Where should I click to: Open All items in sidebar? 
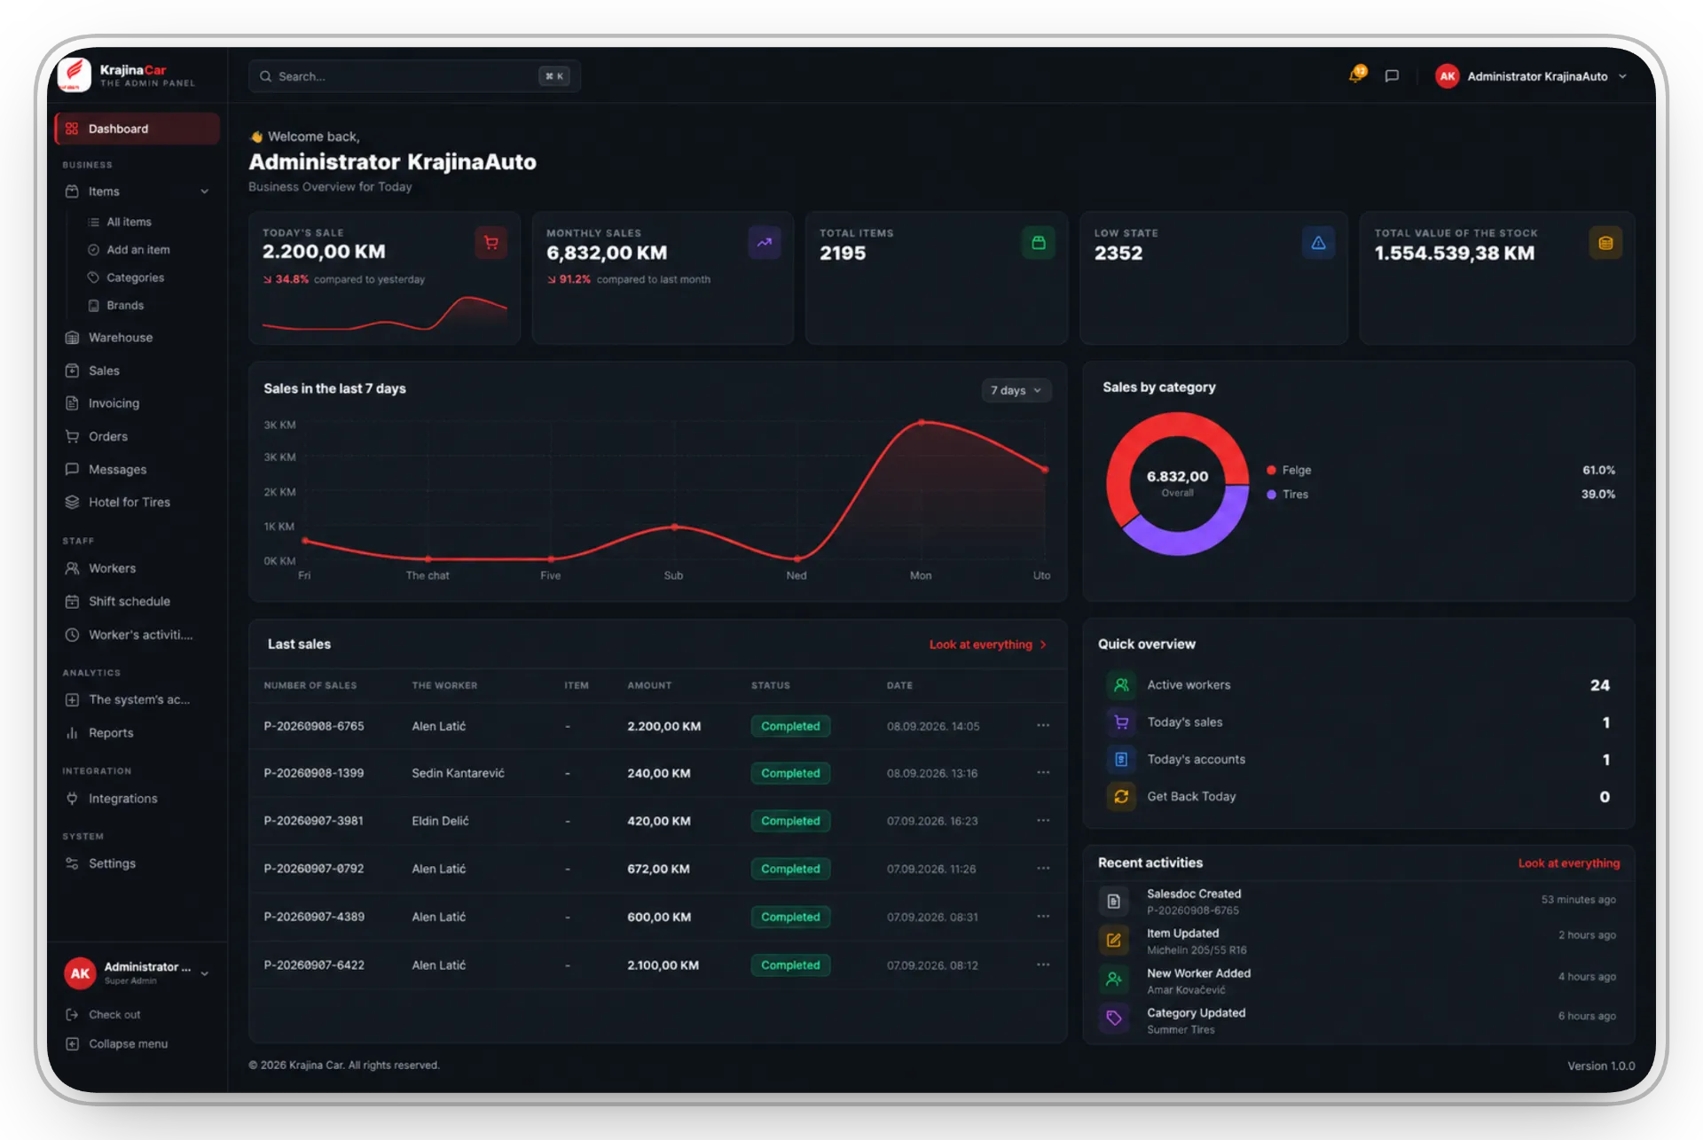pyautogui.click(x=120, y=222)
